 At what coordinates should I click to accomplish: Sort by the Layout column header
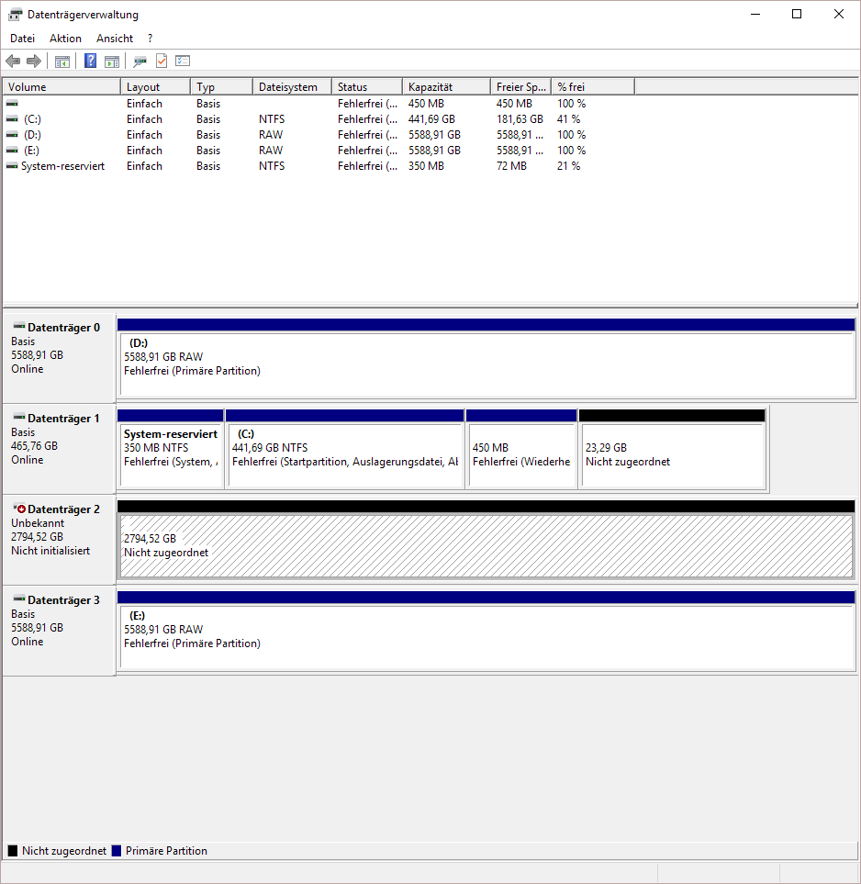[x=156, y=87]
